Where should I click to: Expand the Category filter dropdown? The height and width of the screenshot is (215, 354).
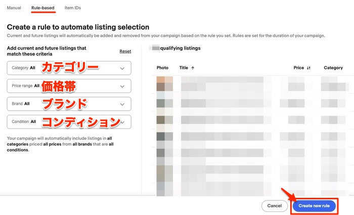tap(69, 68)
